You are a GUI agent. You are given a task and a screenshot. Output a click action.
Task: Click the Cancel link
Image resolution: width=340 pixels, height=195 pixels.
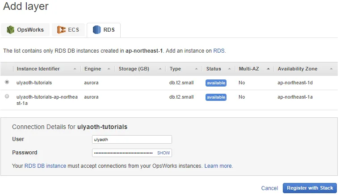pyautogui.click(x=269, y=188)
